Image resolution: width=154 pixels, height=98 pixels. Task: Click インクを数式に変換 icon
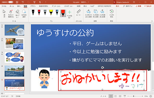coord(102,14)
